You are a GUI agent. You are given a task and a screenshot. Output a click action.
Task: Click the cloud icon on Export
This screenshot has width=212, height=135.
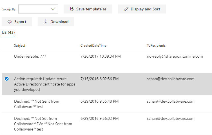tap(10, 22)
